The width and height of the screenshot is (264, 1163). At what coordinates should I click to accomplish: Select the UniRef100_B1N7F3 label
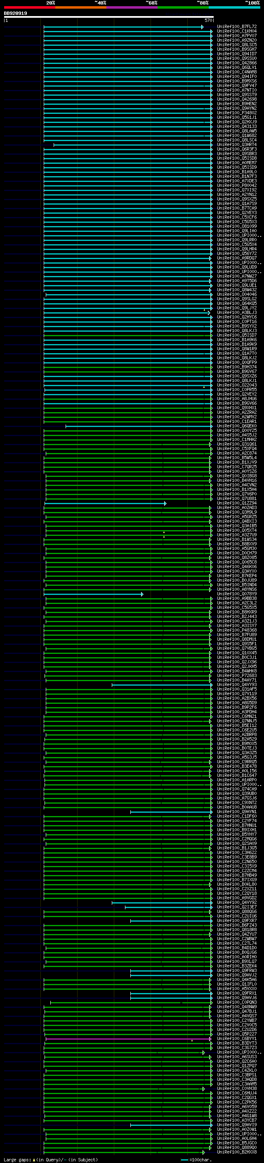[x=237, y=177]
